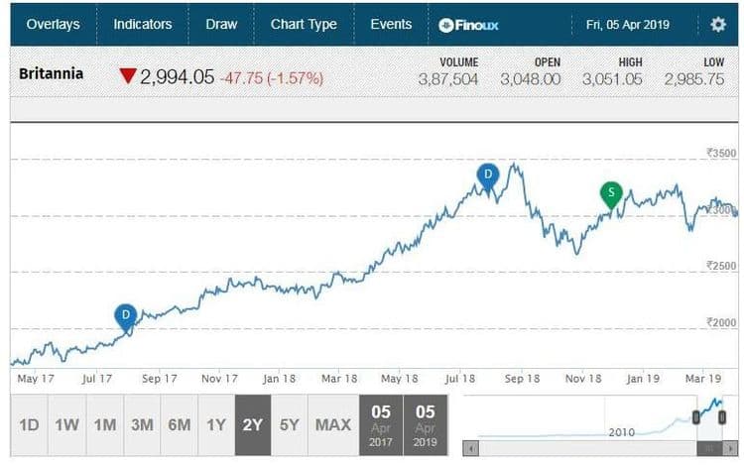This screenshot has height=467, width=744.
Task: Open the Overlays dropdown
Action: point(54,25)
